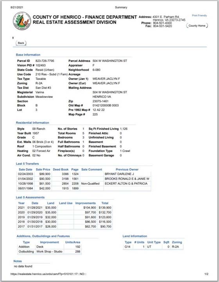Viewport: 219px width, 282px height.
Task: Select Map Page # value 225
Action: pyautogui.click(x=95, y=114)
